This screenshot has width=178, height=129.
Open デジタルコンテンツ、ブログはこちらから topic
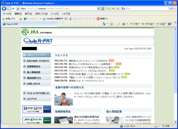point(88,71)
